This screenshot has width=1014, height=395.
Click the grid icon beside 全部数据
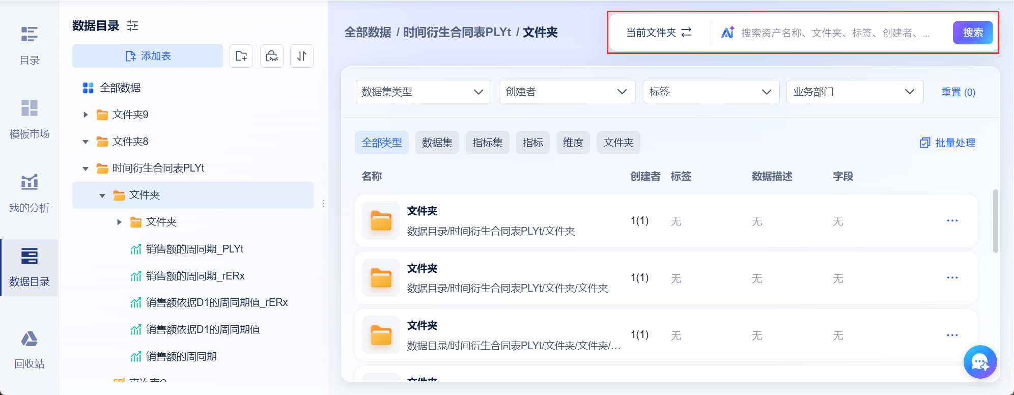[88, 88]
